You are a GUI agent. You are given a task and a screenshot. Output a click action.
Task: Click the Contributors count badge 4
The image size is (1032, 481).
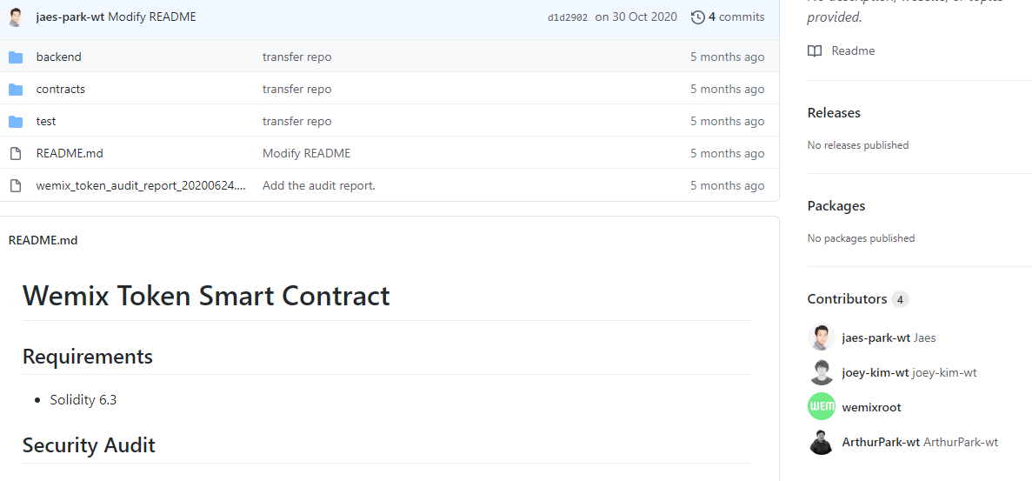coord(901,299)
